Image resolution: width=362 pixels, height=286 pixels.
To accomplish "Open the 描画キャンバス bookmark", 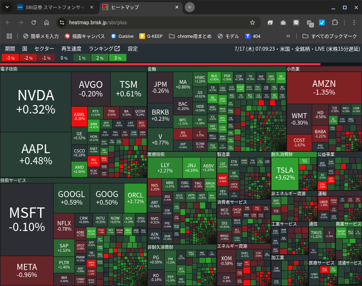I will point(85,36).
